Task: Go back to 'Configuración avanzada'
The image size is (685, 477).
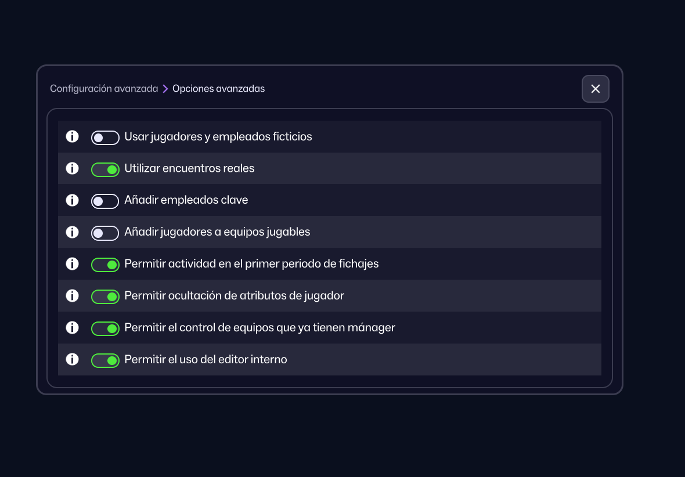Action: tap(103, 88)
